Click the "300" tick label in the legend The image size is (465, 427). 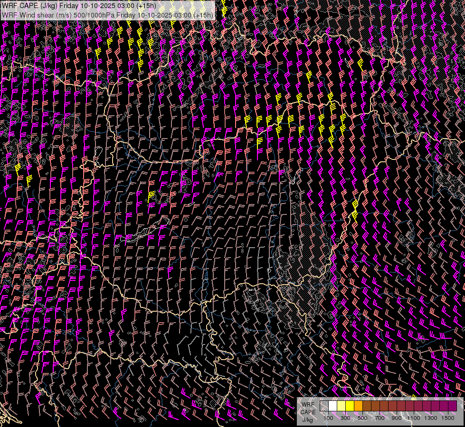[345, 418]
